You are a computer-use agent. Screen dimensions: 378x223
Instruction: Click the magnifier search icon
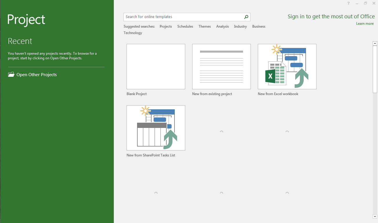tap(246, 17)
